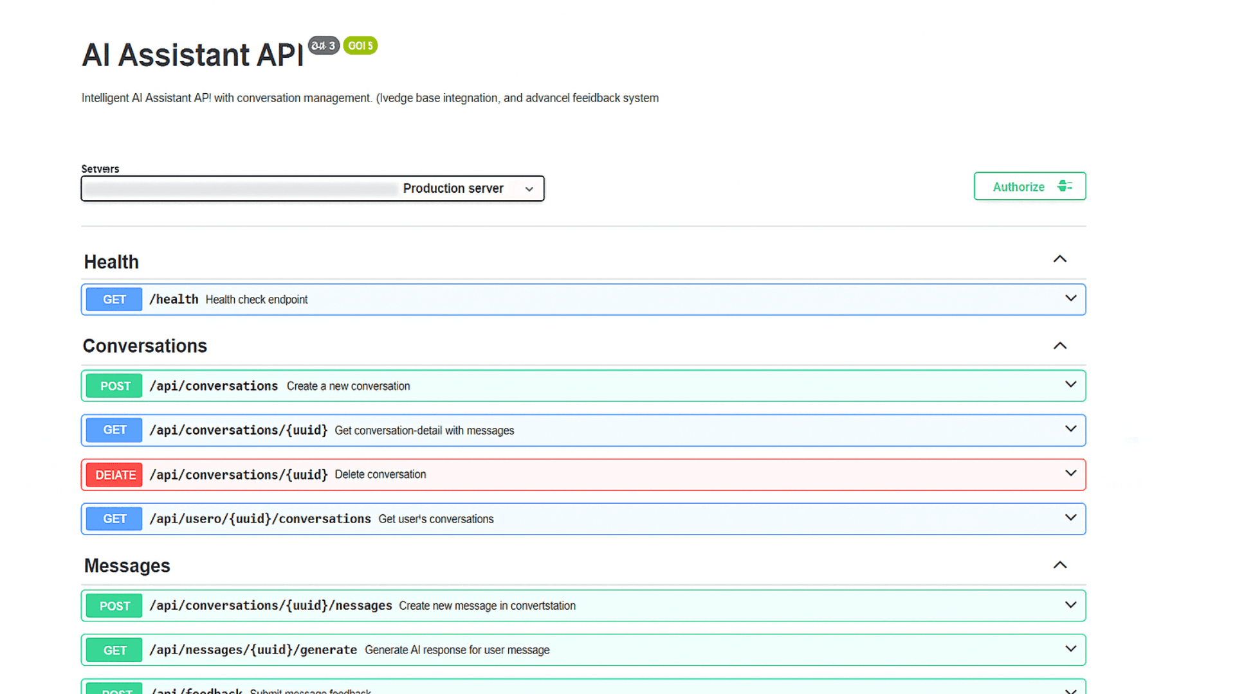Open the Messages tag heading

click(127, 566)
